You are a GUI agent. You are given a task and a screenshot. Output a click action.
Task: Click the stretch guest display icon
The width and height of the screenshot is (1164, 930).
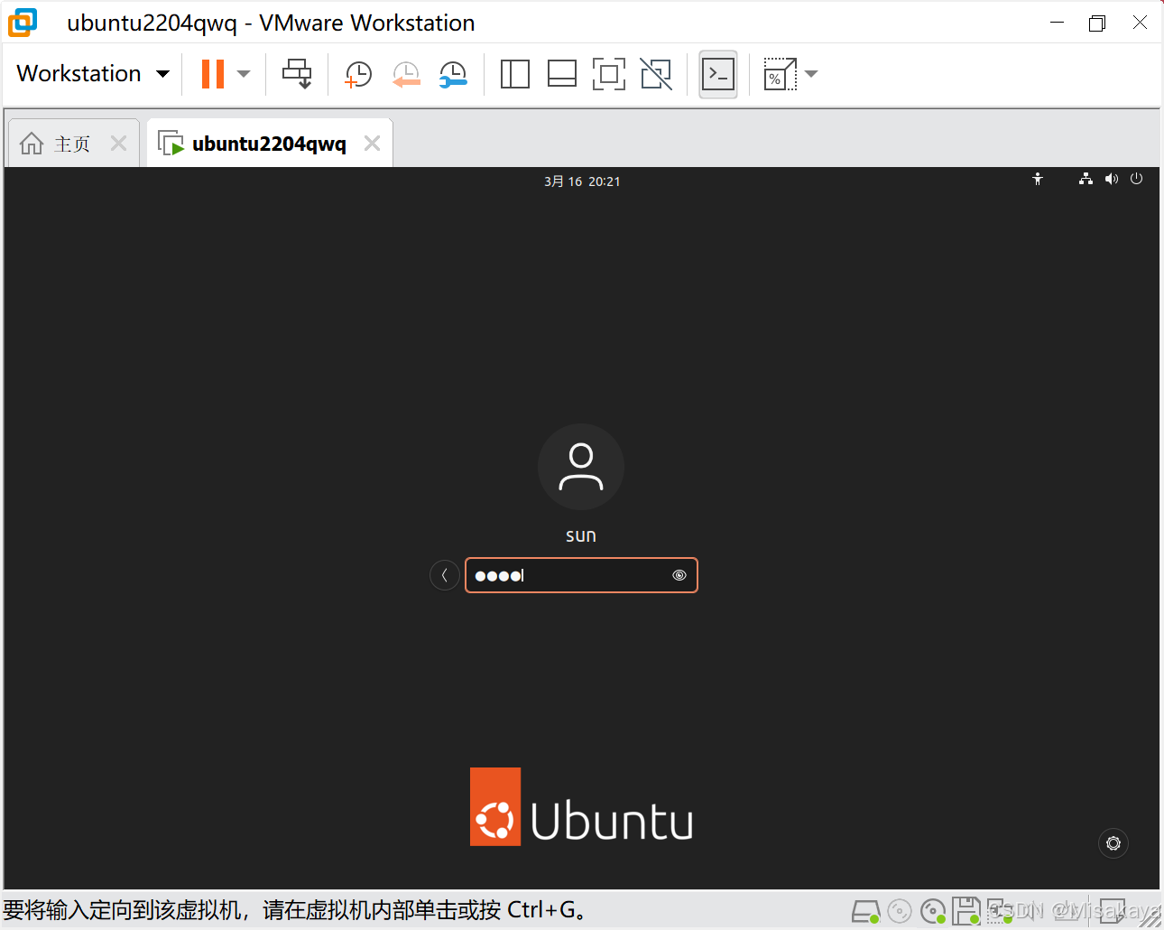pos(781,74)
